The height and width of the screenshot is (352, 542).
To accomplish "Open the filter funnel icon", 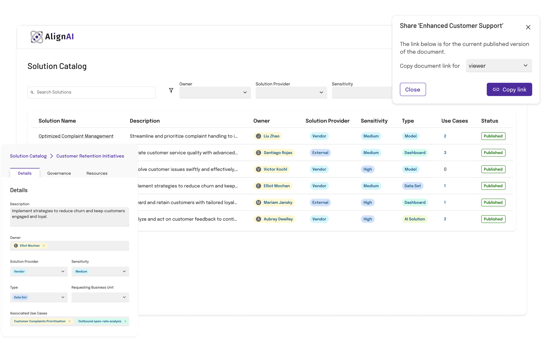I will pyautogui.click(x=171, y=90).
